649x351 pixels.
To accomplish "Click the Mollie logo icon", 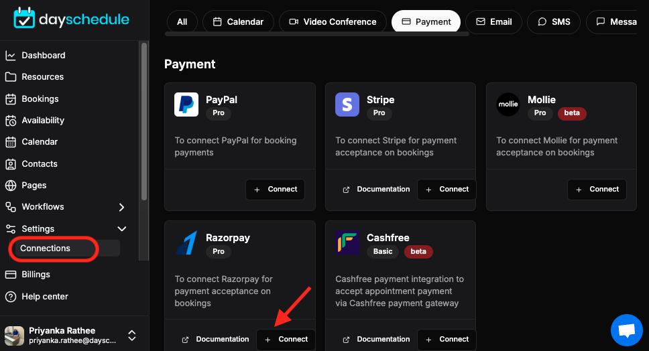I will 508,104.
